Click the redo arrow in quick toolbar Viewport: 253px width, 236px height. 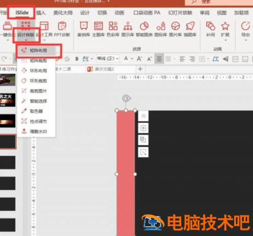pyautogui.click(x=4, y=59)
